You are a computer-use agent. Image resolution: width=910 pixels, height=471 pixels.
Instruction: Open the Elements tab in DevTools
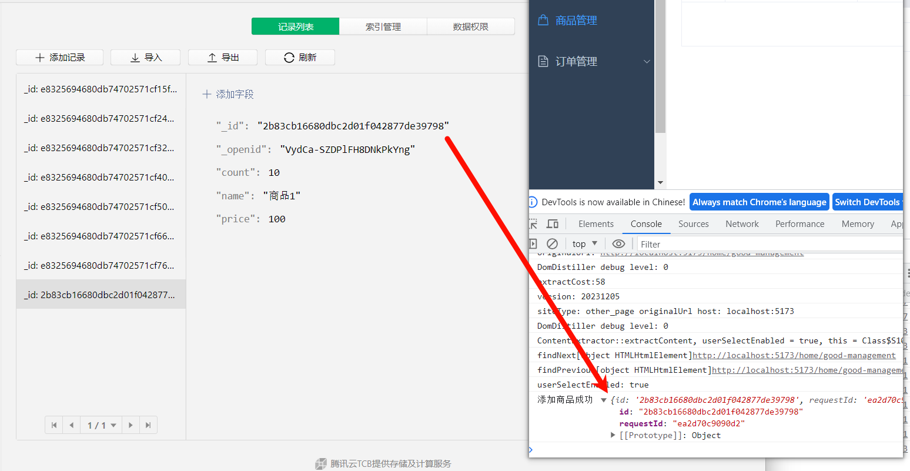coord(596,224)
